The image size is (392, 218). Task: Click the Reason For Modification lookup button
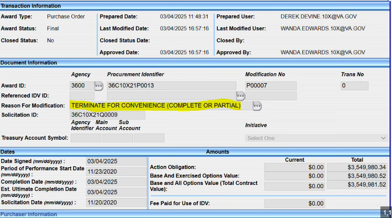pyautogui.click(x=257, y=106)
